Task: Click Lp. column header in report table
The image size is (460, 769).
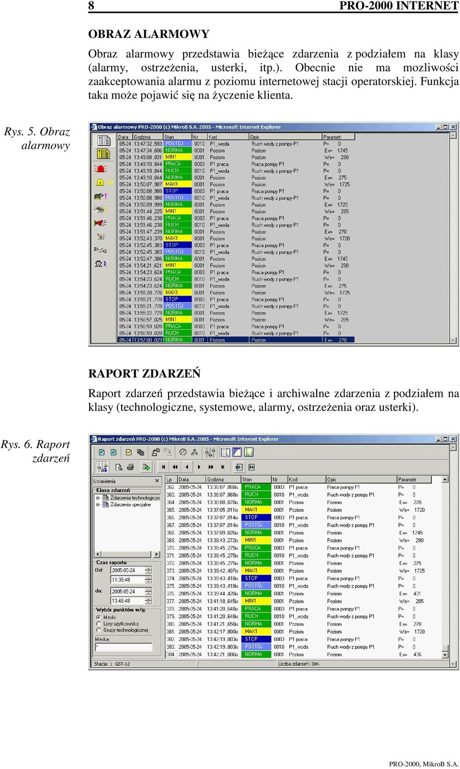Action: pyautogui.click(x=171, y=479)
